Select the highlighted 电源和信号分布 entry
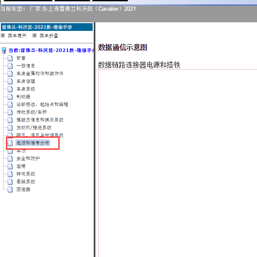This screenshot has height=257, width=257. coord(33,143)
